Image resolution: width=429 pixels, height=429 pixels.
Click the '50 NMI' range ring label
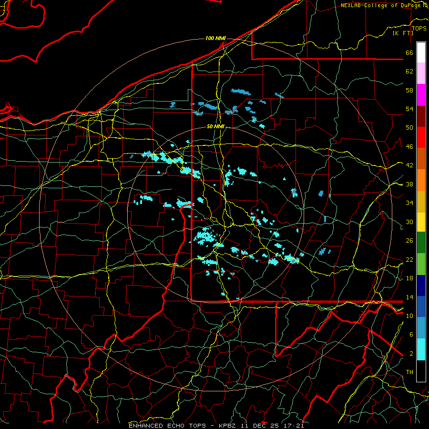click(x=215, y=126)
